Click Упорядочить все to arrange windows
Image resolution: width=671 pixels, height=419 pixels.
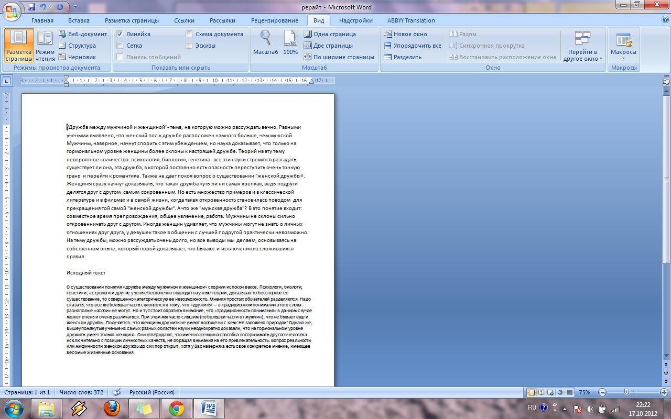click(x=413, y=46)
